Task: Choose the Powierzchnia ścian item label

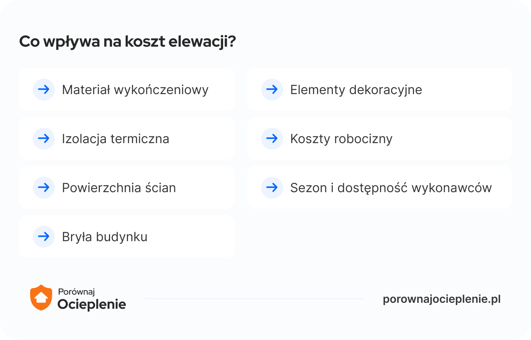Action: (x=119, y=188)
